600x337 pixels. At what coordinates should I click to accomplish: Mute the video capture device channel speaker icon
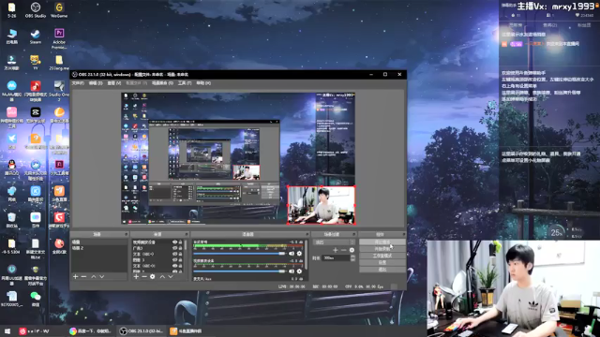[x=292, y=271]
